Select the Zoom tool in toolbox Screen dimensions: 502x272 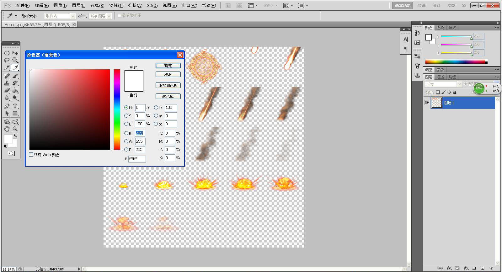tap(15, 129)
